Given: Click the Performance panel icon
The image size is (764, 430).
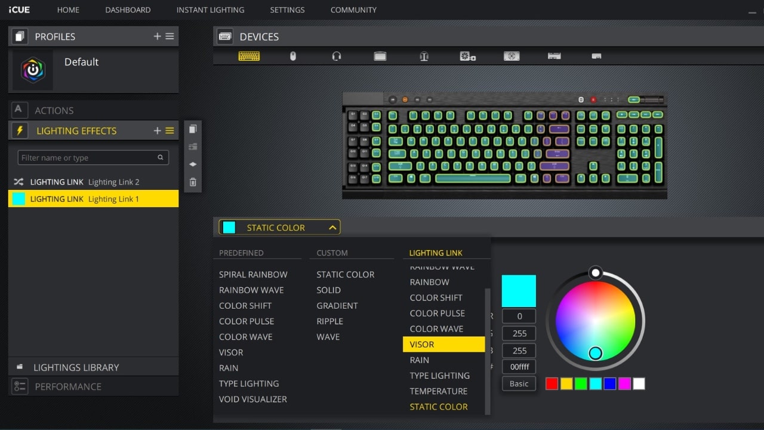Looking at the screenshot, I should pos(20,386).
